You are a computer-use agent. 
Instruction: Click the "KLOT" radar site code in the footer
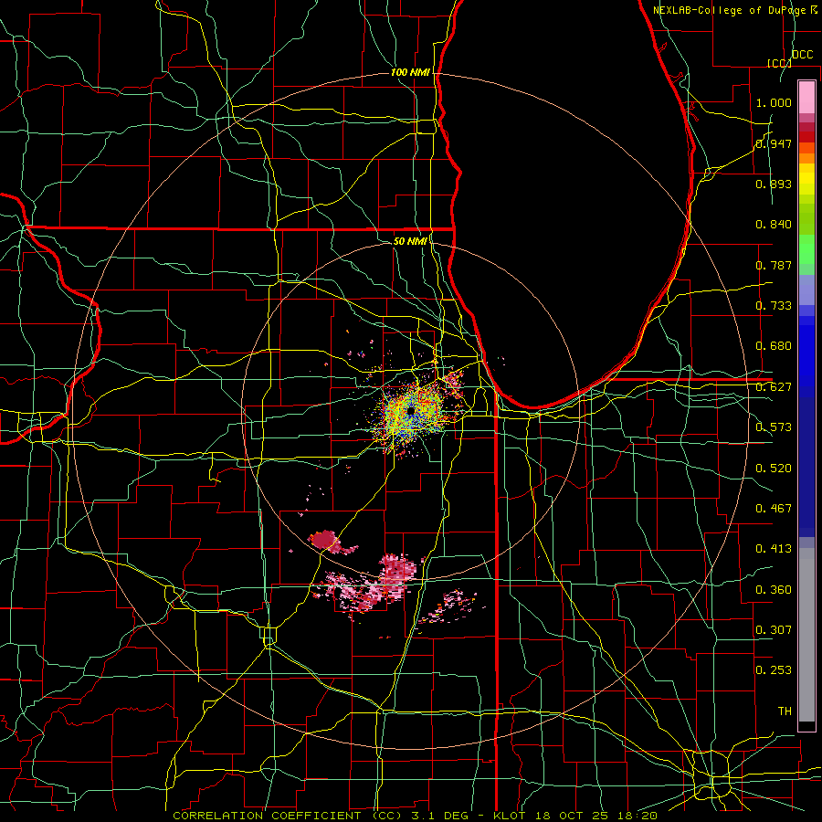pos(509,816)
